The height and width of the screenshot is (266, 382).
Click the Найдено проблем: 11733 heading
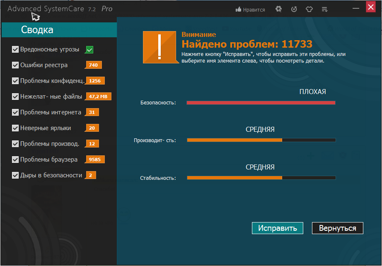247,44
